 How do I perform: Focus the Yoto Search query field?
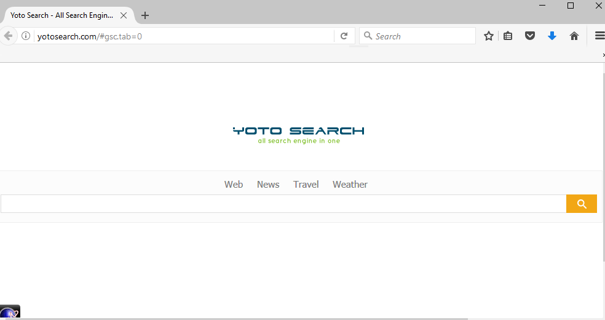pos(283,204)
